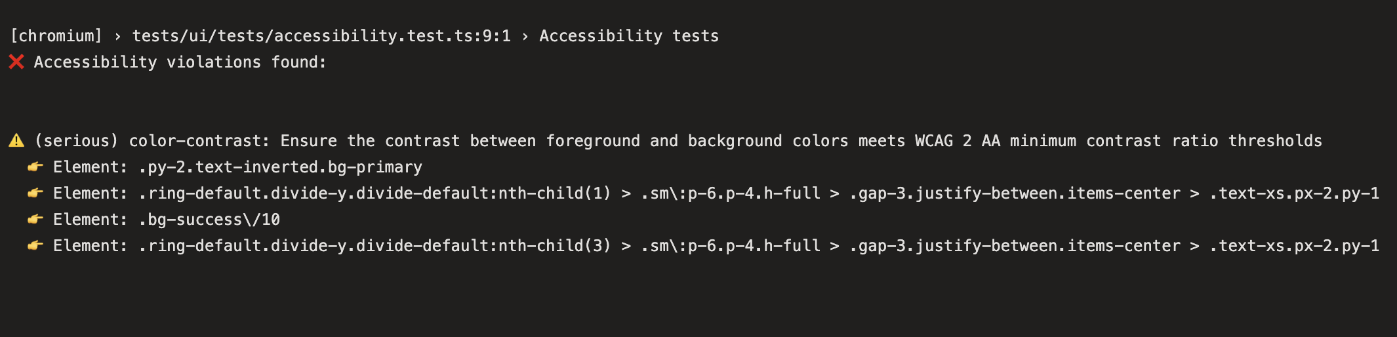Click the 'Accessibility violations found:' message
Image resolution: width=1397 pixels, height=337 pixels.
click(x=180, y=62)
